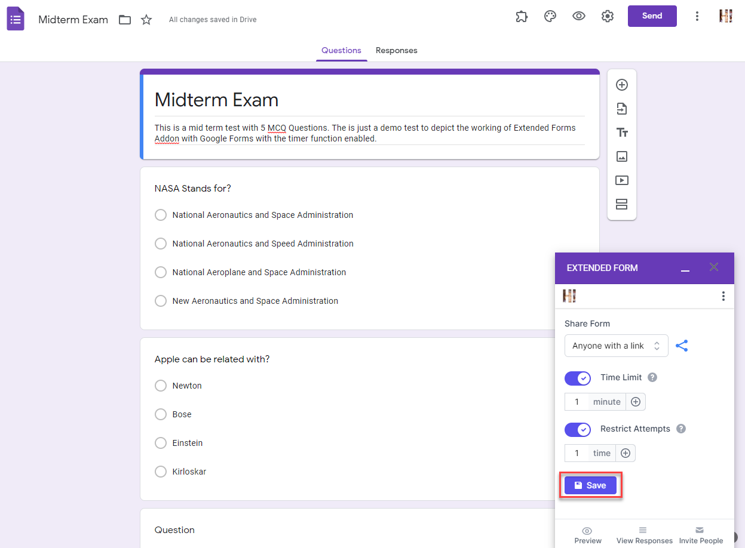The height and width of the screenshot is (548, 745).
Task: Increase the time limit with the plus stepper
Action: click(x=635, y=401)
